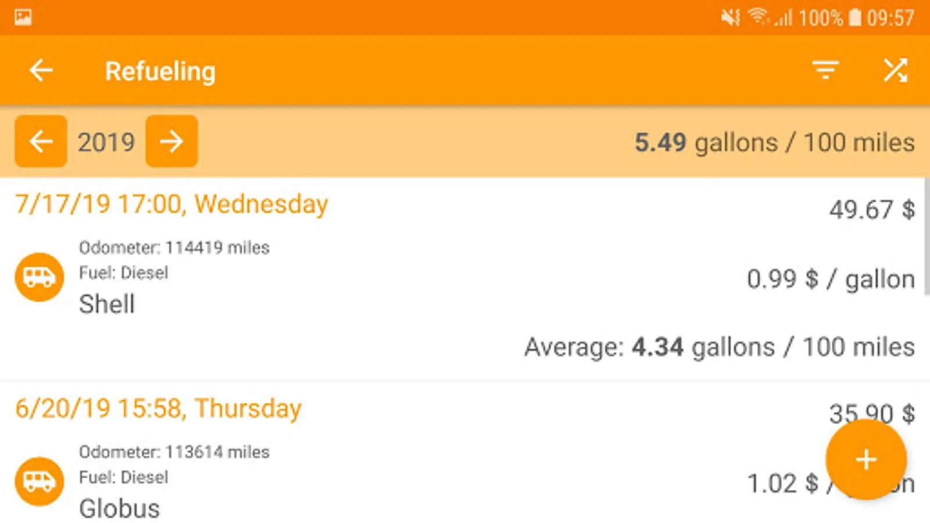Select the Globus station name
Viewport: 930px width, 523px height.
tap(119, 508)
